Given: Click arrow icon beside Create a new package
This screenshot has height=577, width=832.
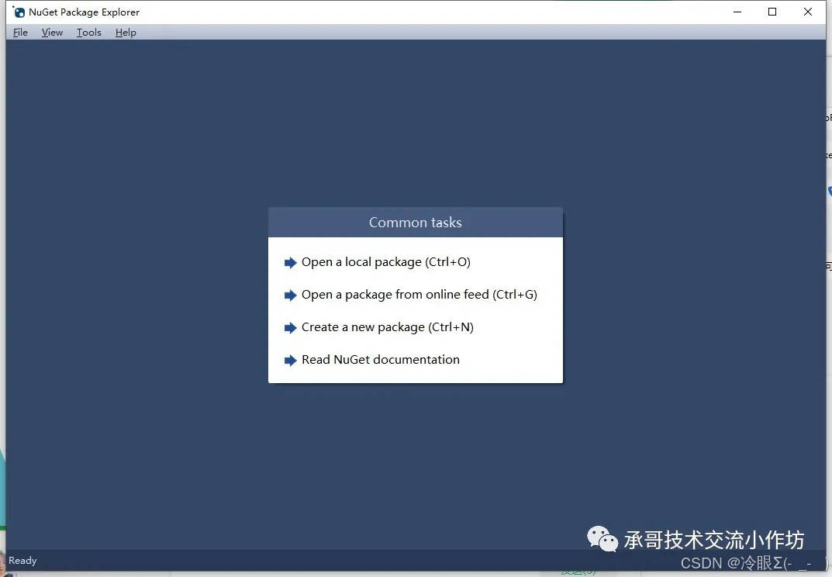Looking at the screenshot, I should click(x=290, y=328).
